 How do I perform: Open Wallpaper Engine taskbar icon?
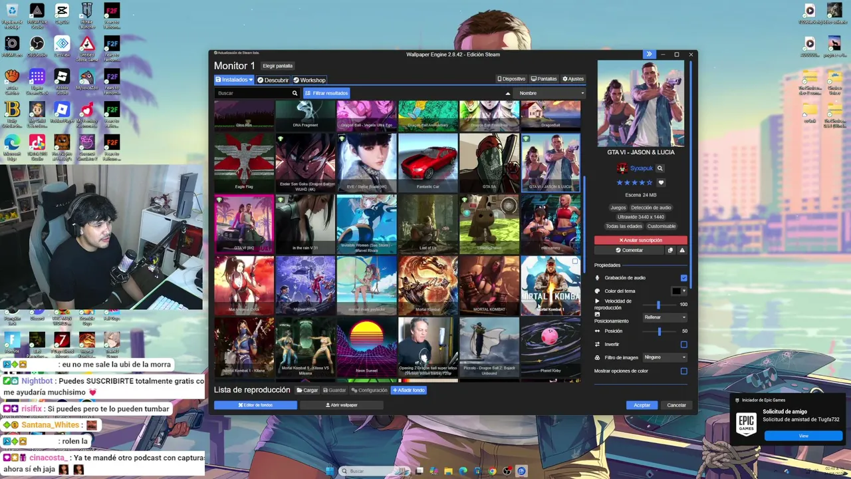point(521,471)
